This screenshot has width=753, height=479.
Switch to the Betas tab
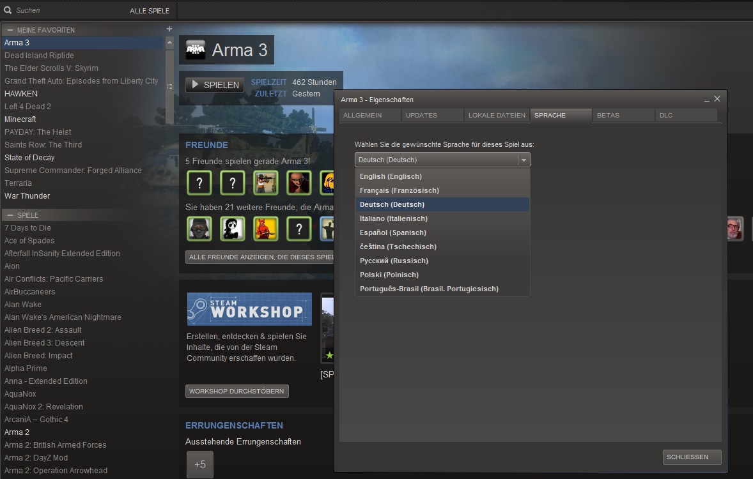click(623, 115)
